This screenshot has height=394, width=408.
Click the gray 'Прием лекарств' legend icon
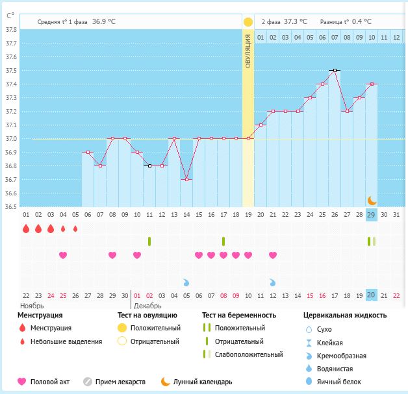pyautogui.click(x=89, y=382)
